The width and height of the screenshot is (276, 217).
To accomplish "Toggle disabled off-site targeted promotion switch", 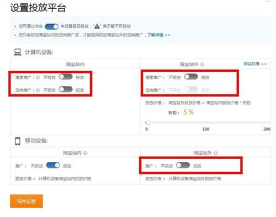I will coord(191,89).
